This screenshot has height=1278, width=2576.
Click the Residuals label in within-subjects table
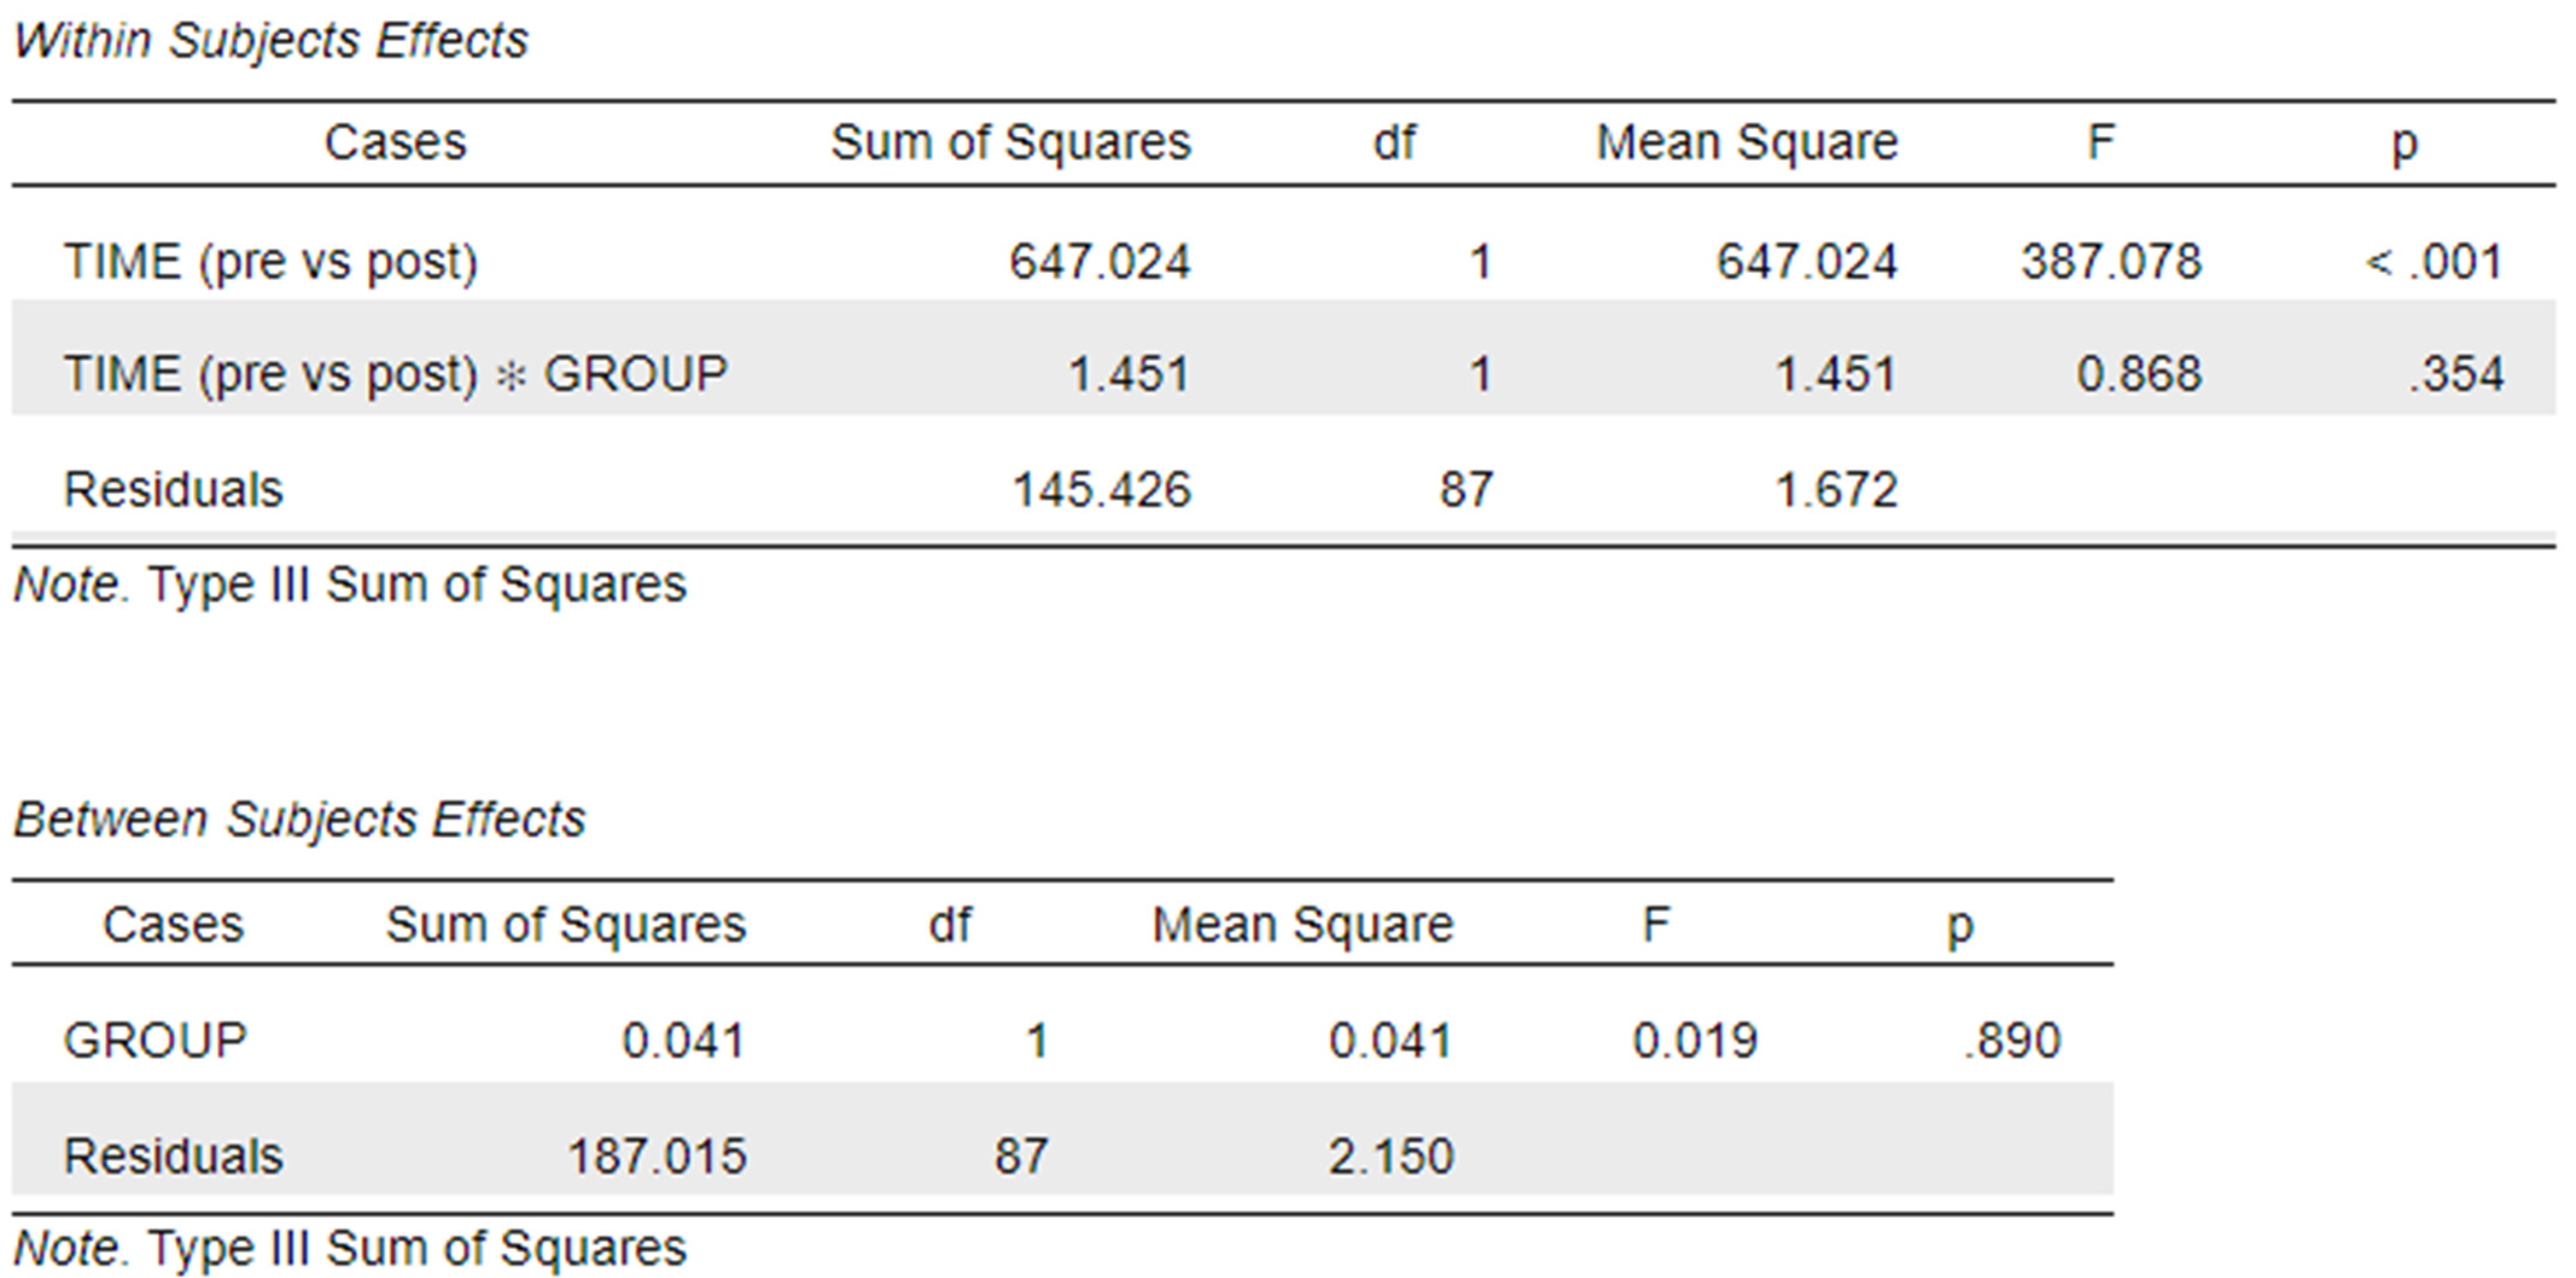click(x=173, y=490)
